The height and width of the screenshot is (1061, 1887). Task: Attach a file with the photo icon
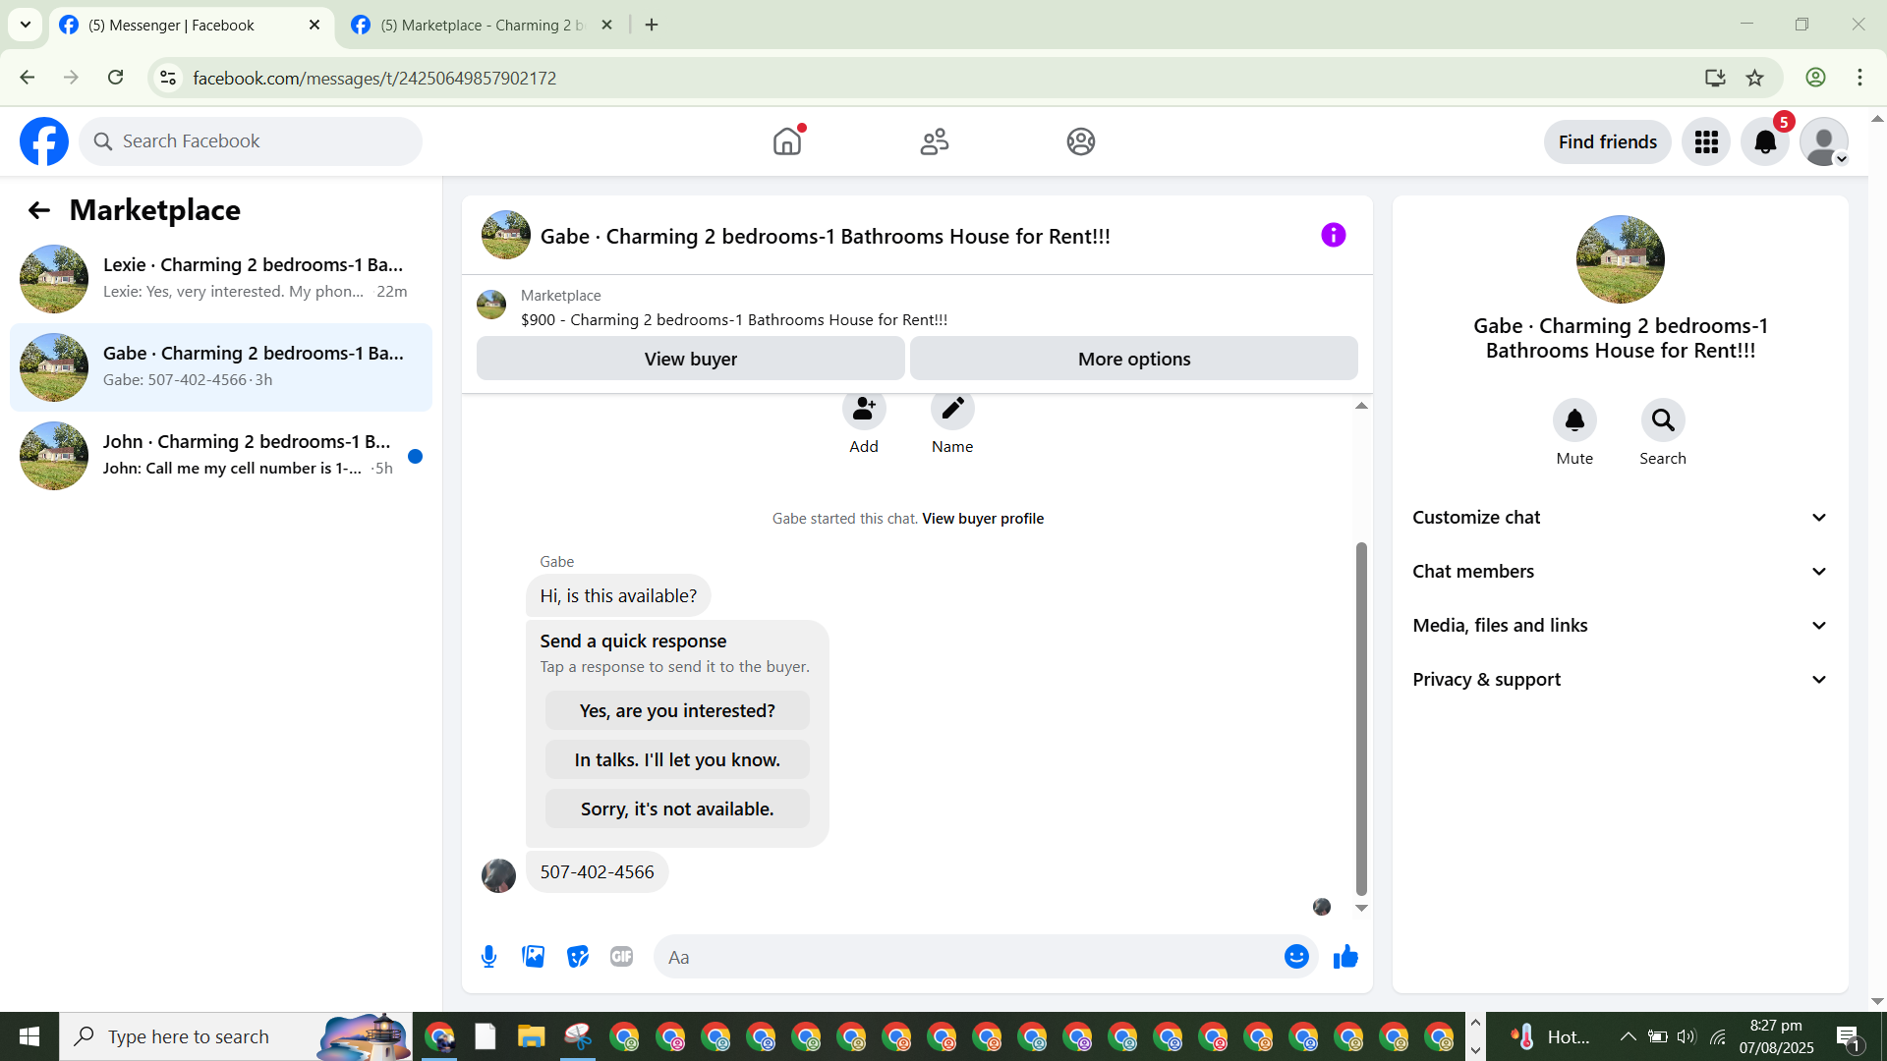tap(534, 957)
